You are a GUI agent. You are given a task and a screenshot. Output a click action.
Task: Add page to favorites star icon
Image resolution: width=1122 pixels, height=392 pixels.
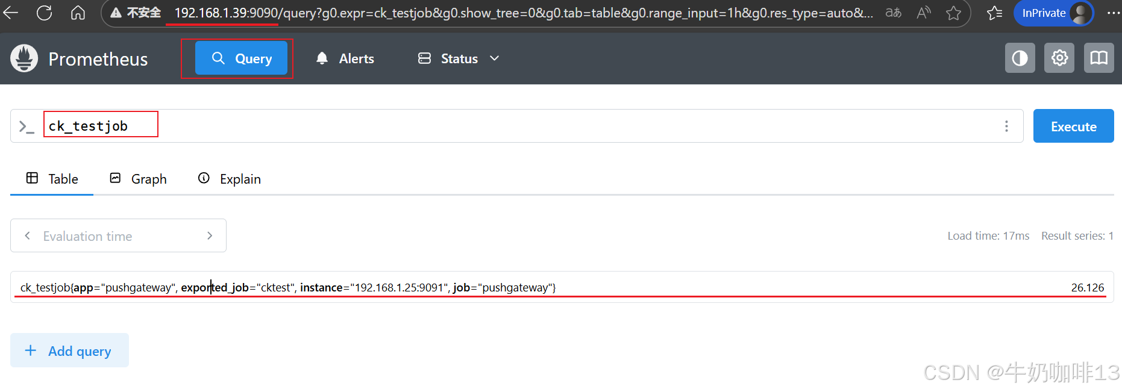tap(953, 13)
